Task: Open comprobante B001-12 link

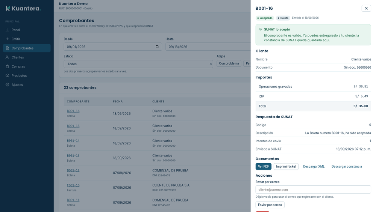Action: click(73, 170)
